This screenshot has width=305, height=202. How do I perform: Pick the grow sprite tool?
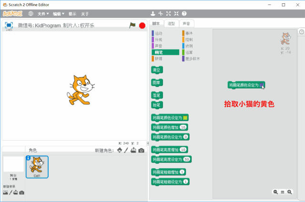tap(169, 14)
